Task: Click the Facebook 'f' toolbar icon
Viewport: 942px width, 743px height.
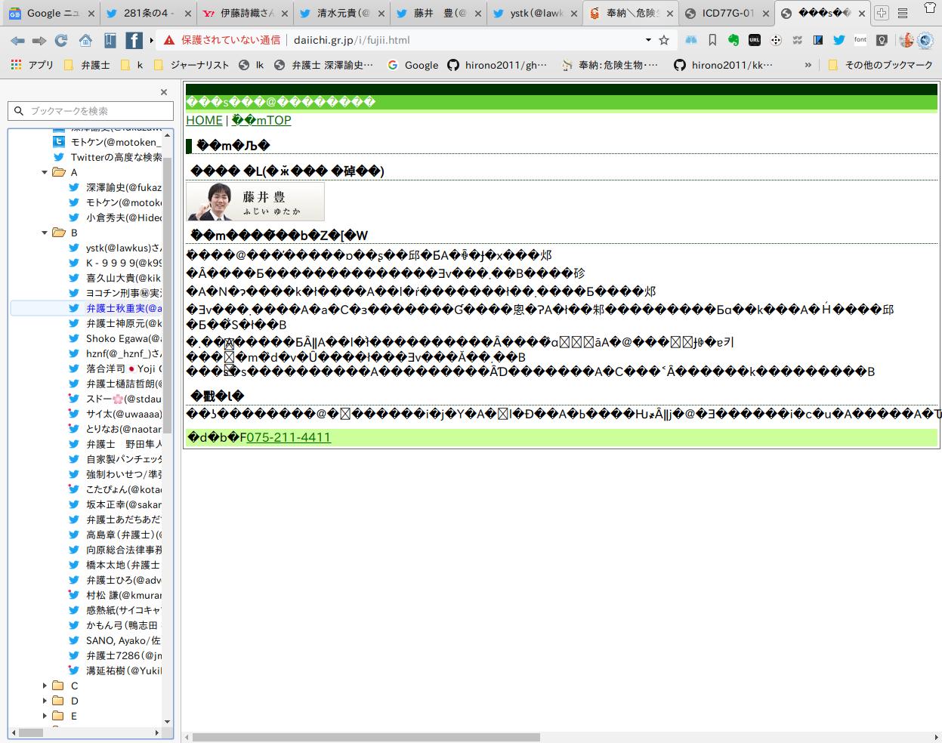Action: (x=134, y=40)
